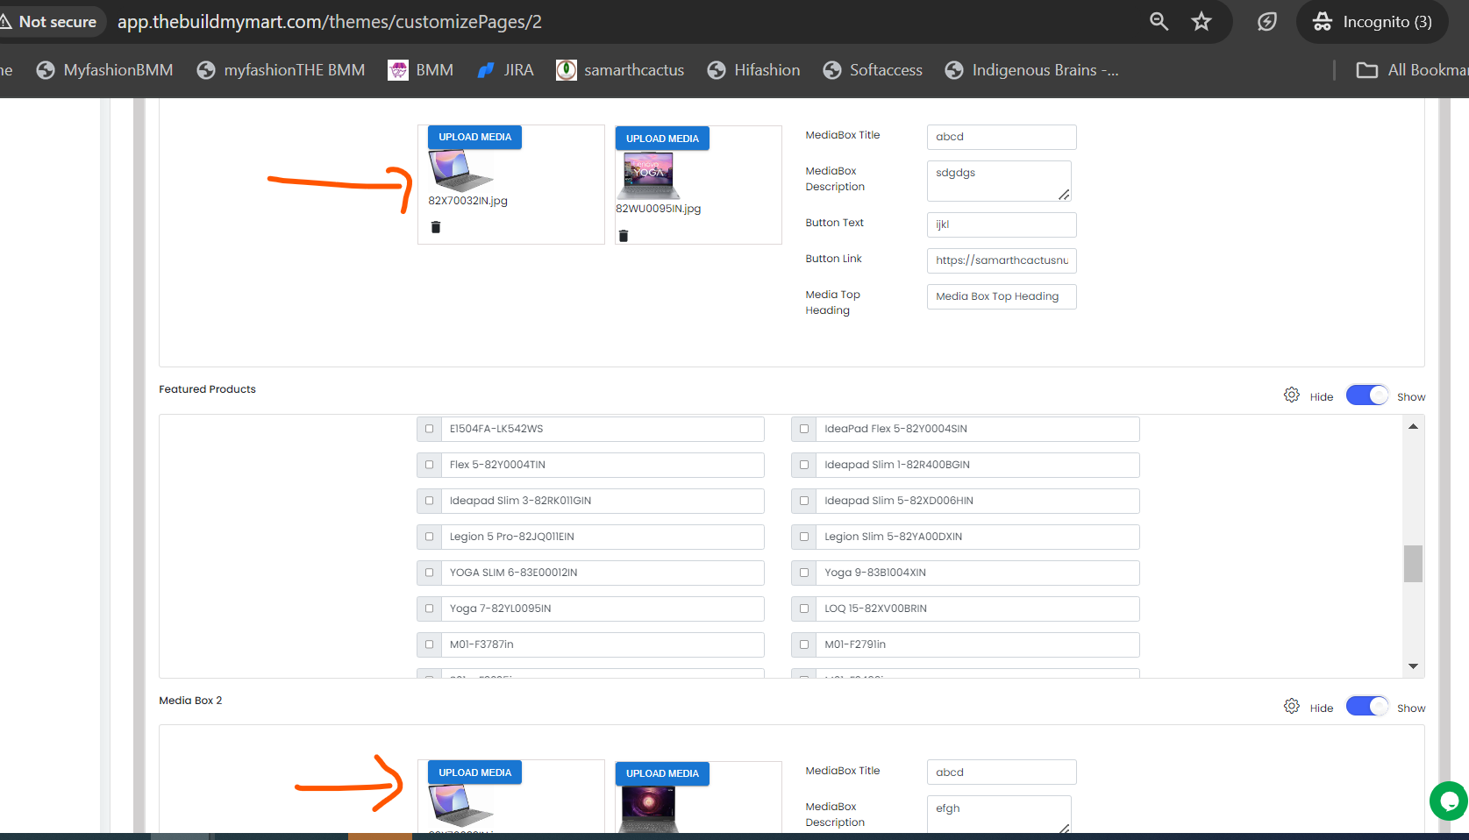Screen dimensions: 1469x840
Task: Click the products list scrollbar thumb
Action: pos(1413,564)
